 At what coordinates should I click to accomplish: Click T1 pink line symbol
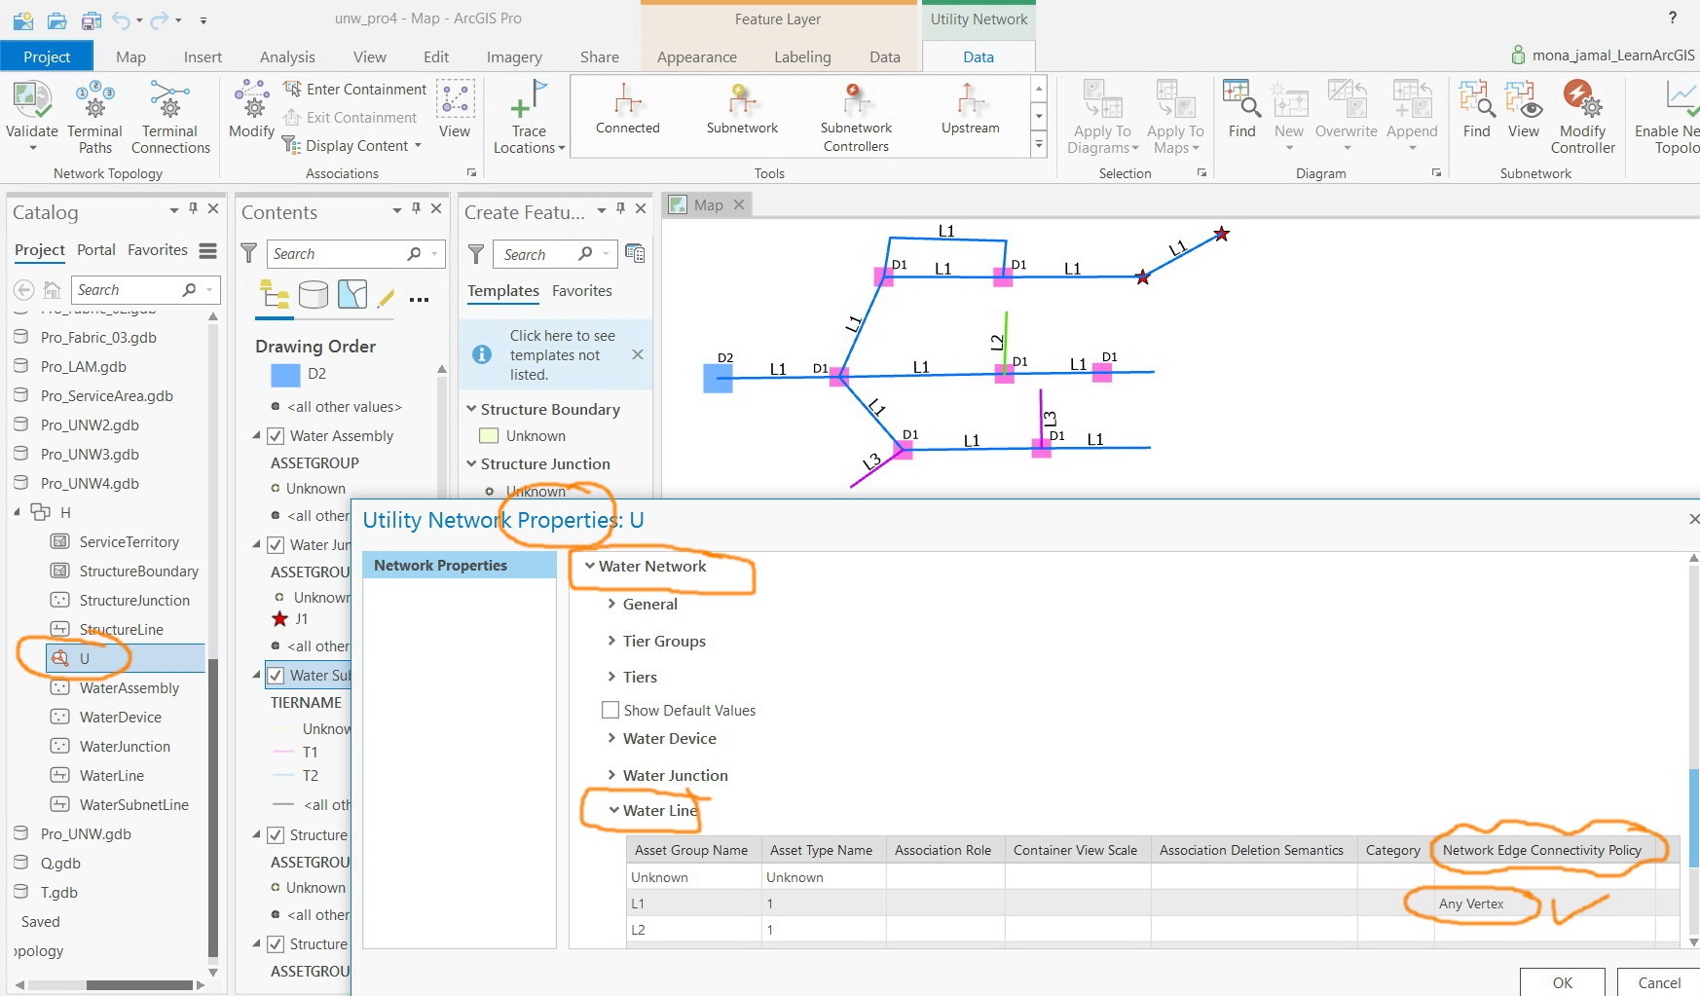(284, 752)
